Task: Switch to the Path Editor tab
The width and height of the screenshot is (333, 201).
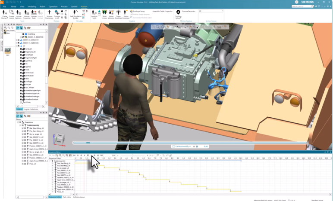Action: tap(67, 197)
